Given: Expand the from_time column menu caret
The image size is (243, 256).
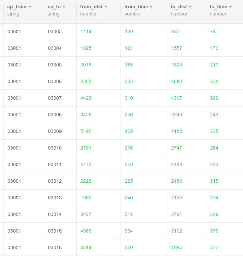Looking at the screenshot, I should pyautogui.click(x=151, y=7).
